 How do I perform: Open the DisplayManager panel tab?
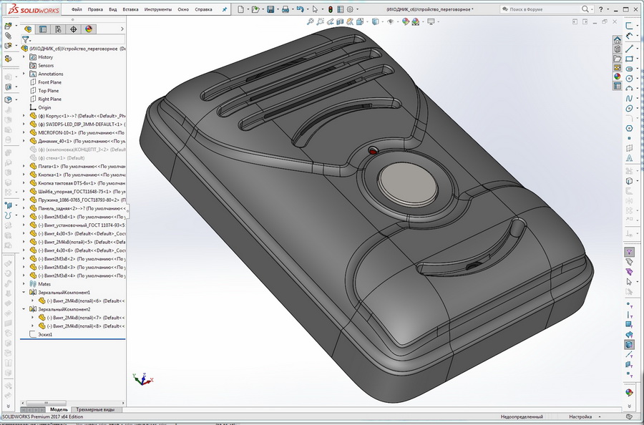pyautogui.click(x=88, y=29)
